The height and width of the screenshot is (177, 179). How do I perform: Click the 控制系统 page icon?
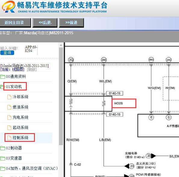[x=9, y=138]
